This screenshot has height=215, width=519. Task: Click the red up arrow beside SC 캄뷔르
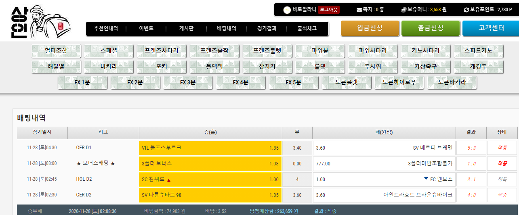click(168, 180)
